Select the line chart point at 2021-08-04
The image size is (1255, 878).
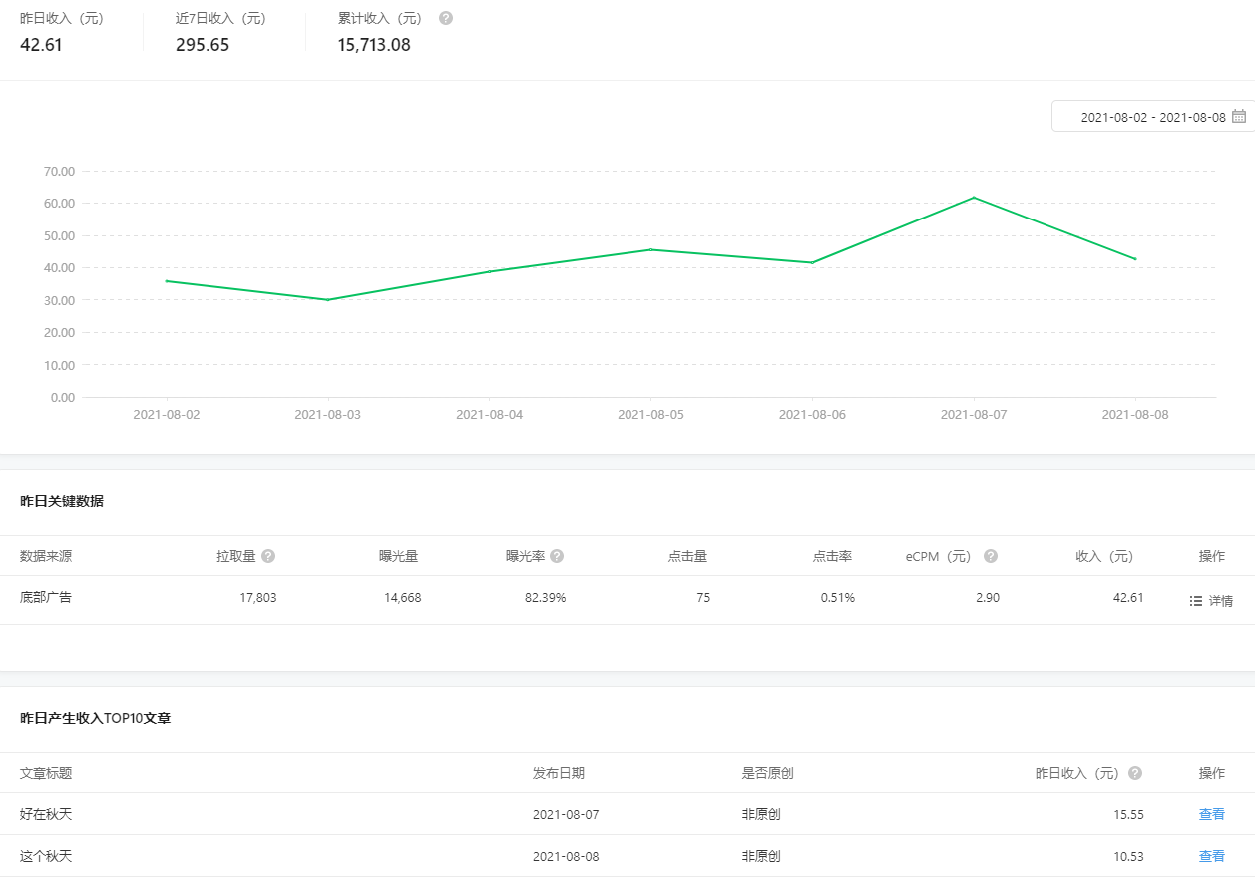click(x=489, y=271)
